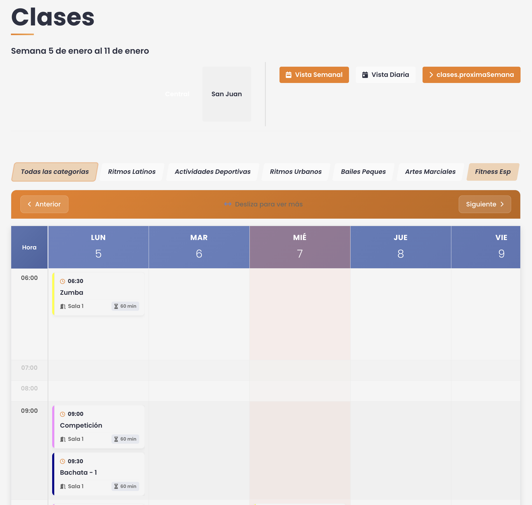Select the MIÉ 7 day column header

tap(300, 247)
